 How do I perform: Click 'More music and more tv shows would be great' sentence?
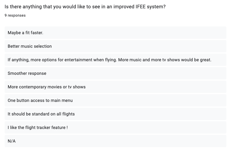[165, 60]
